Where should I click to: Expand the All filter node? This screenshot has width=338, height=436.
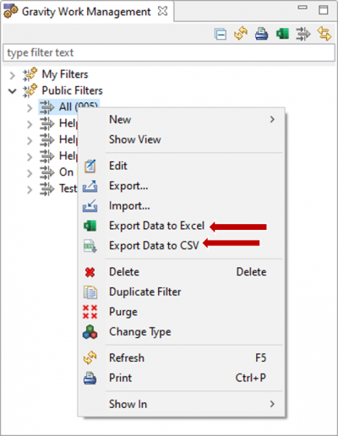coord(30,108)
